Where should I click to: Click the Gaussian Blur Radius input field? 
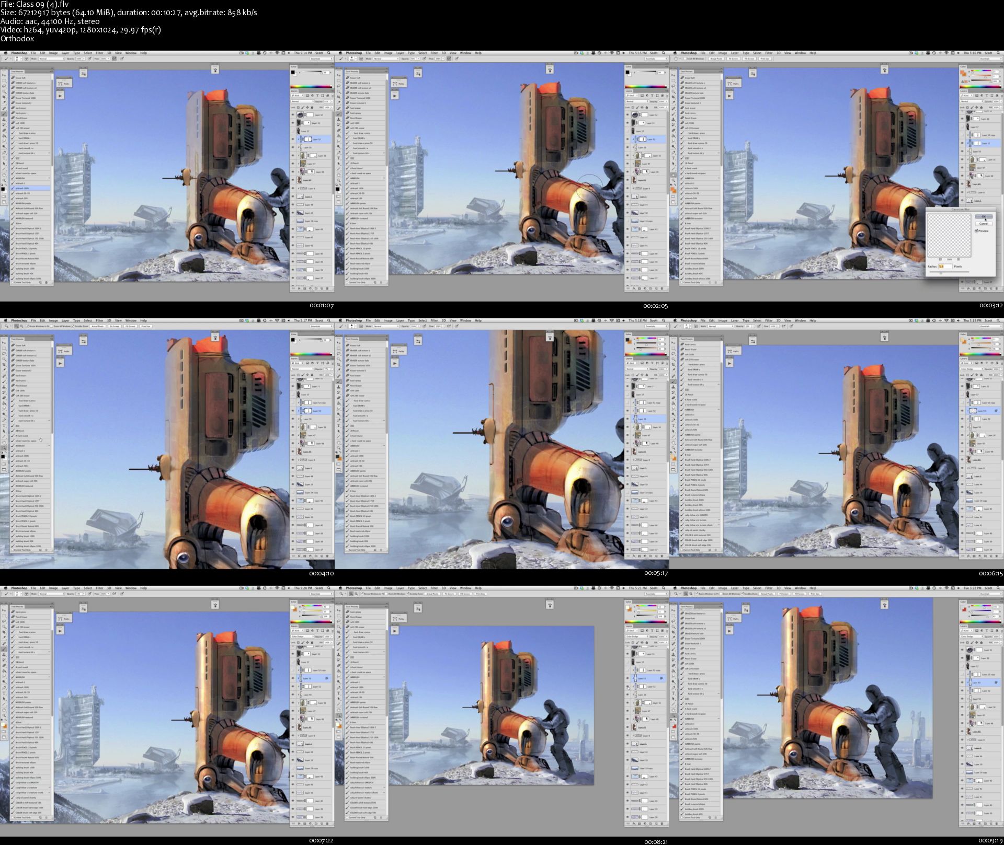945,267
